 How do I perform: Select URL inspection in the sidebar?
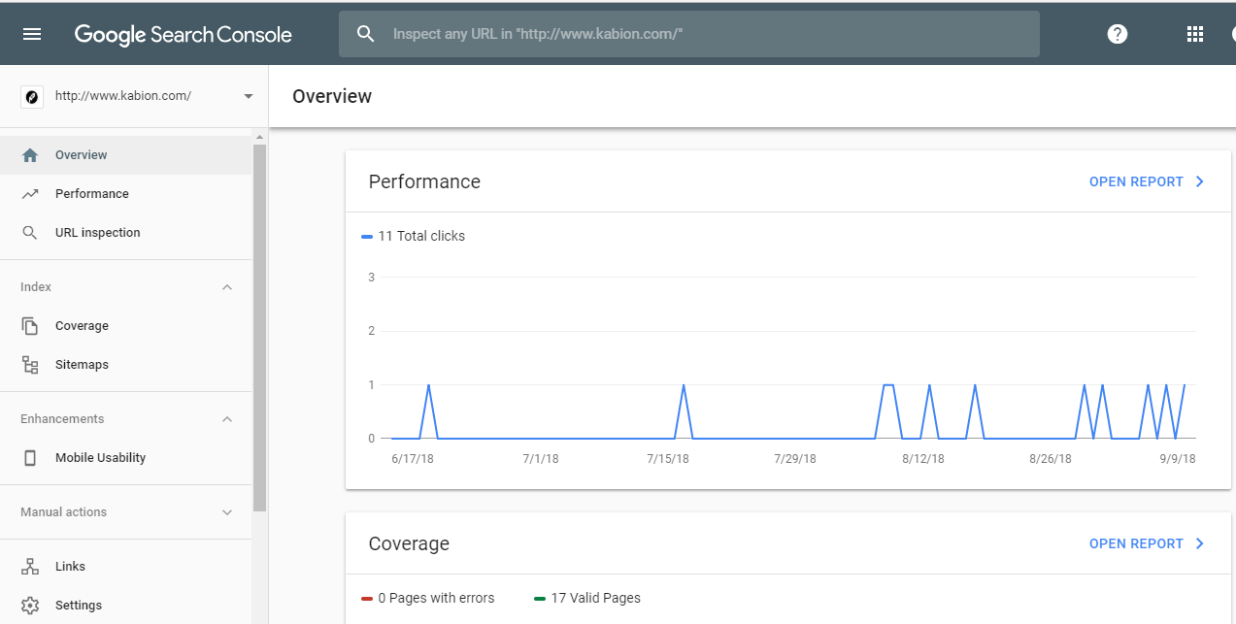tap(97, 233)
